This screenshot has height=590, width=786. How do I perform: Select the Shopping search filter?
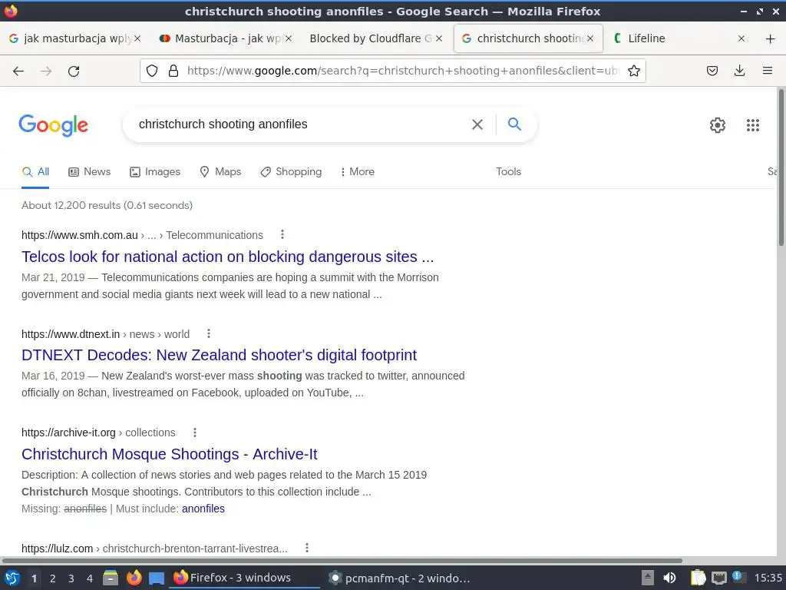[291, 171]
